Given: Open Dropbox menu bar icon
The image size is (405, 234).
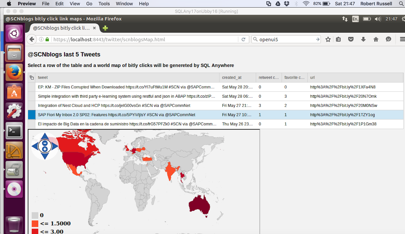Looking at the screenshot, I should click(287, 4).
